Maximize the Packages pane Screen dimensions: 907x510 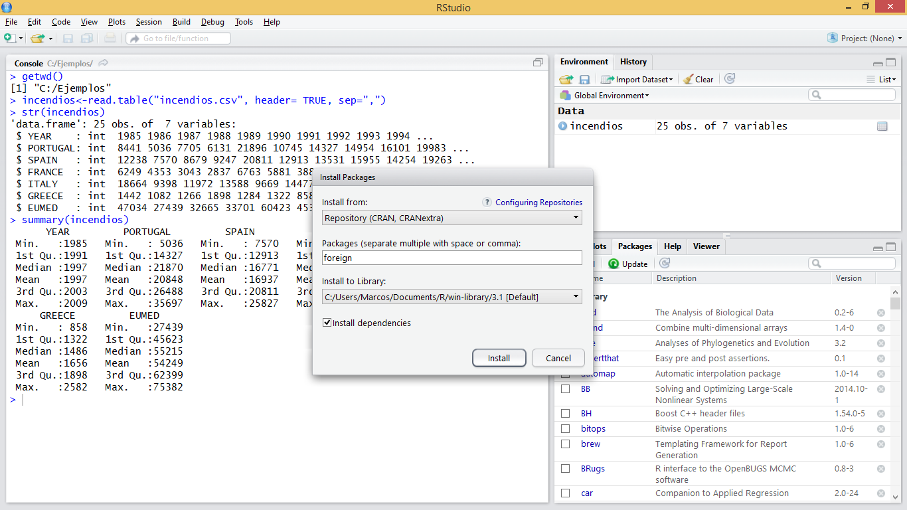(891, 248)
